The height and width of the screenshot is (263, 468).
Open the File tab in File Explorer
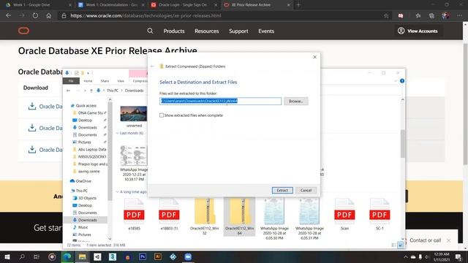pyautogui.click(x=71, y=81)
